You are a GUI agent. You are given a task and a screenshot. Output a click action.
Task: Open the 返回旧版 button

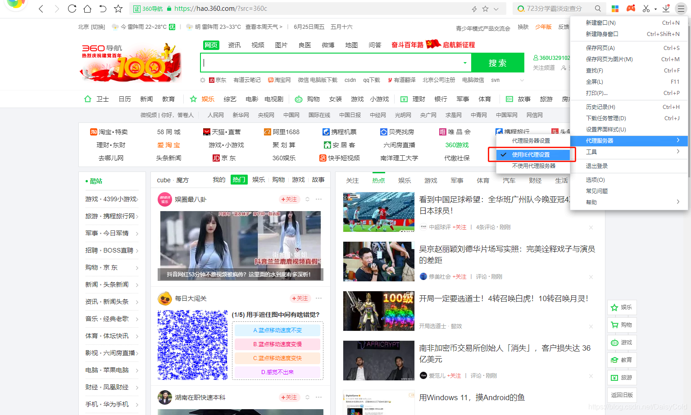pos(622,395)
